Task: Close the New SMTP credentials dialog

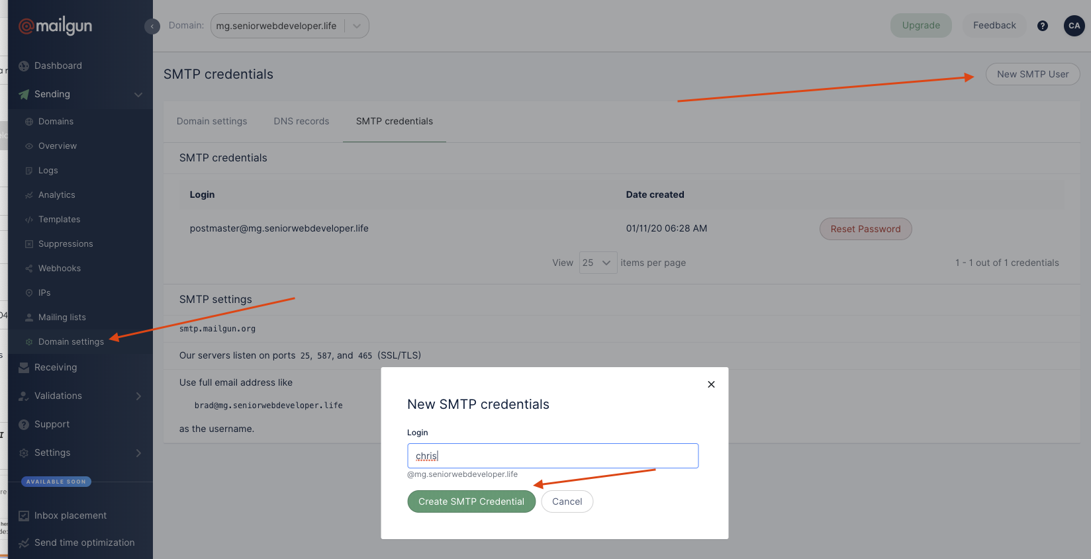Action: (x=711, y=384)
